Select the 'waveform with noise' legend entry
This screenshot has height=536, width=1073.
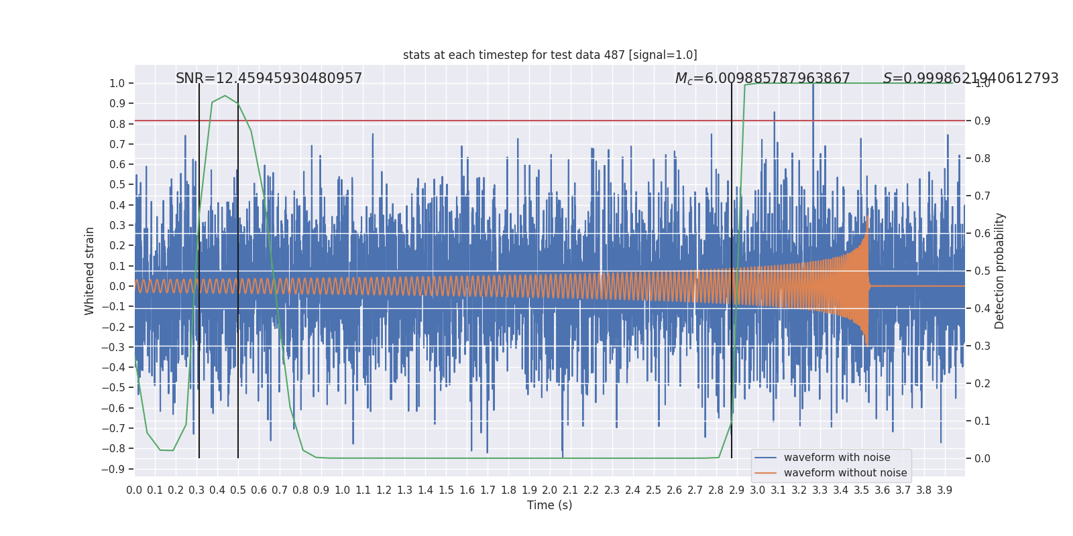click(x=837, y=458)
